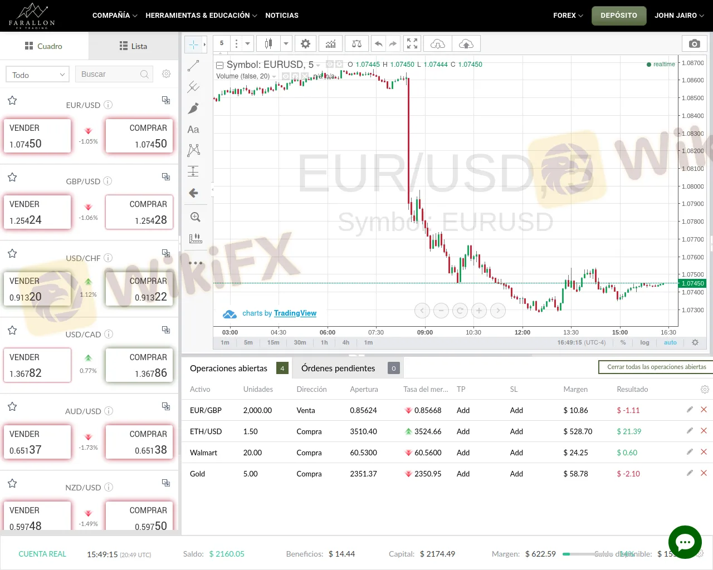Click the back arrow in drawing toolbar

point(193,193)
